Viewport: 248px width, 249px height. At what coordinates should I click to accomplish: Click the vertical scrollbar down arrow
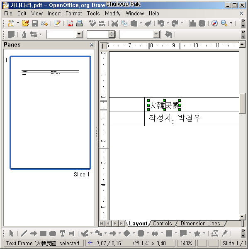[242, 217]
